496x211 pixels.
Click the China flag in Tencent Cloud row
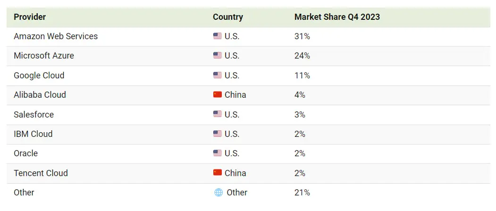217,173
